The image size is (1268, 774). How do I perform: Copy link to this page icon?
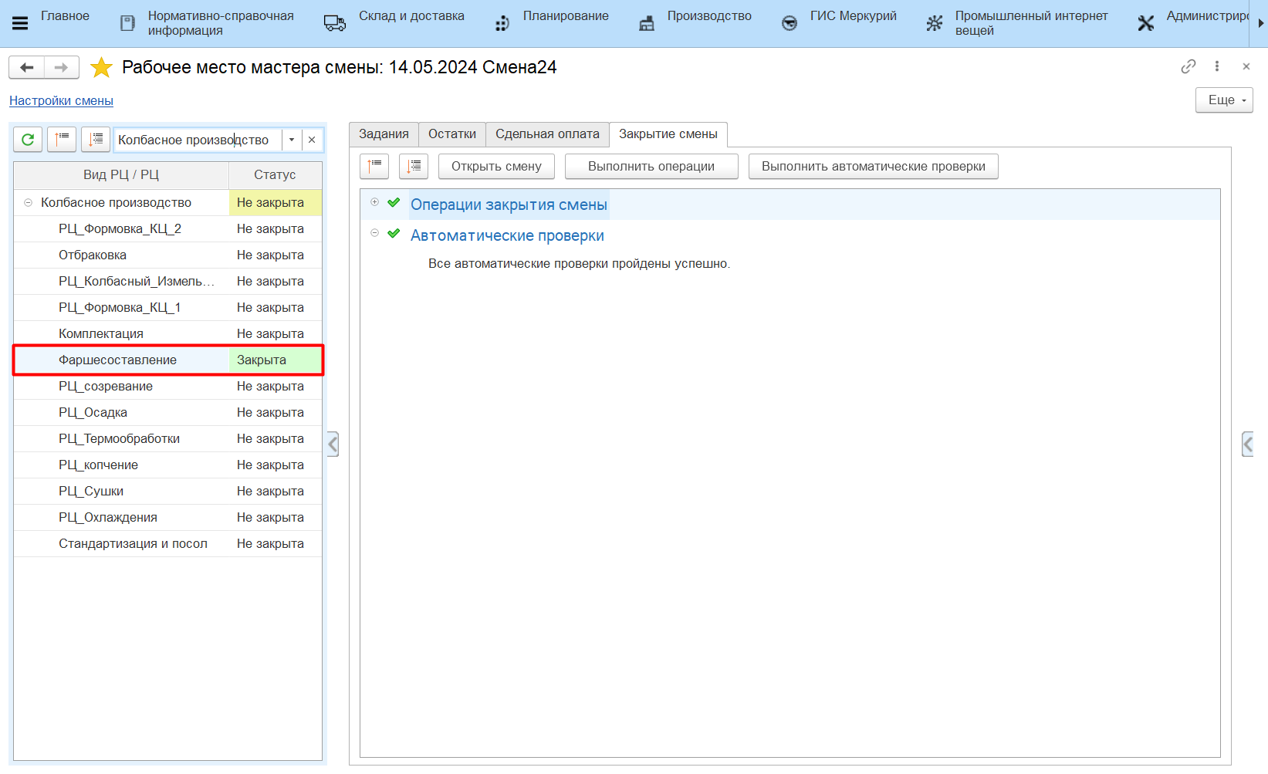tap(1188, 66)
